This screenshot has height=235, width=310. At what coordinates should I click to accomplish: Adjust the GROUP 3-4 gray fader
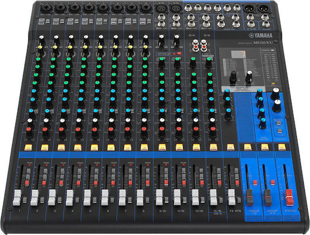click(268, 197)
